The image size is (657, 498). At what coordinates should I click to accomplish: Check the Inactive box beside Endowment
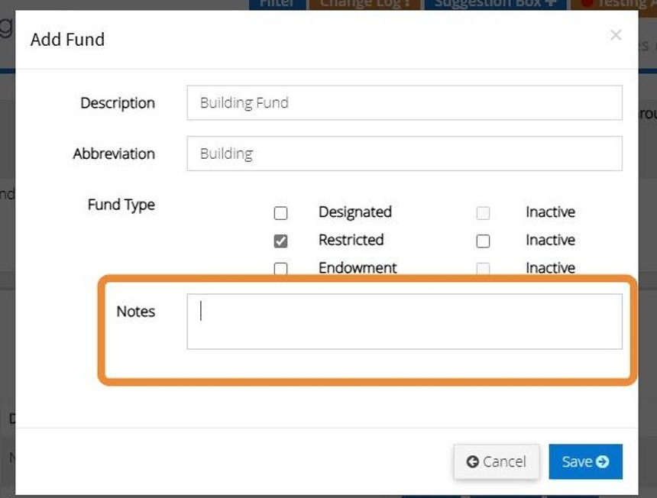tap(483, 269)
